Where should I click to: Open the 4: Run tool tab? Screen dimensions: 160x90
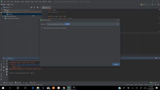click(x=25, y=83)
